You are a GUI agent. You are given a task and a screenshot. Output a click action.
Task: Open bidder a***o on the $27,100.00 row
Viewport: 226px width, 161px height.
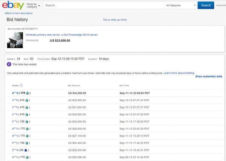click(15, 136)
